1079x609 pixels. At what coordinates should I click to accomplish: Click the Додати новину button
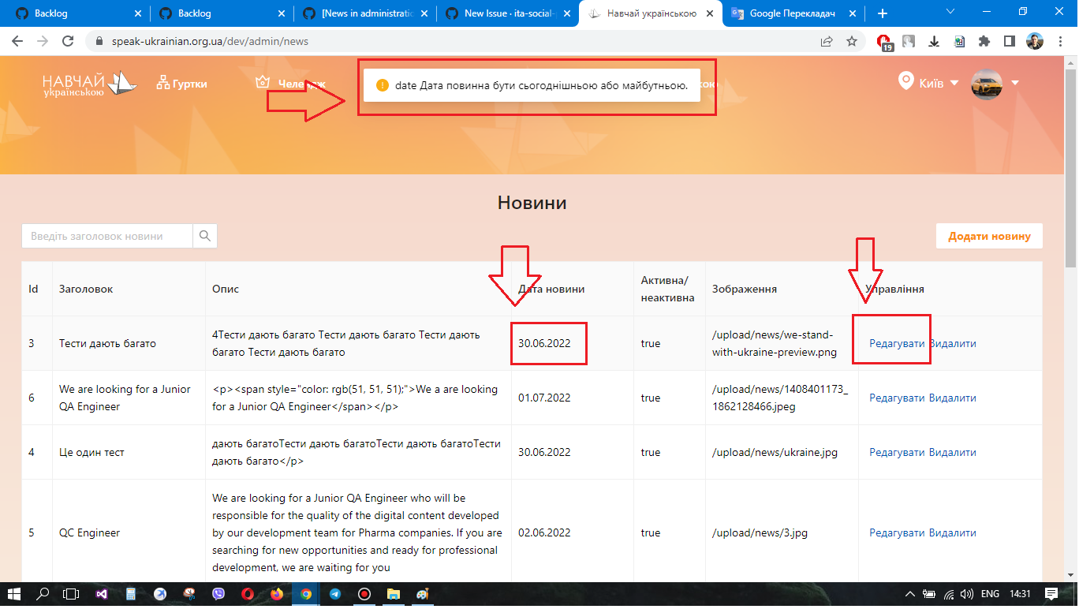click(988, 236)
